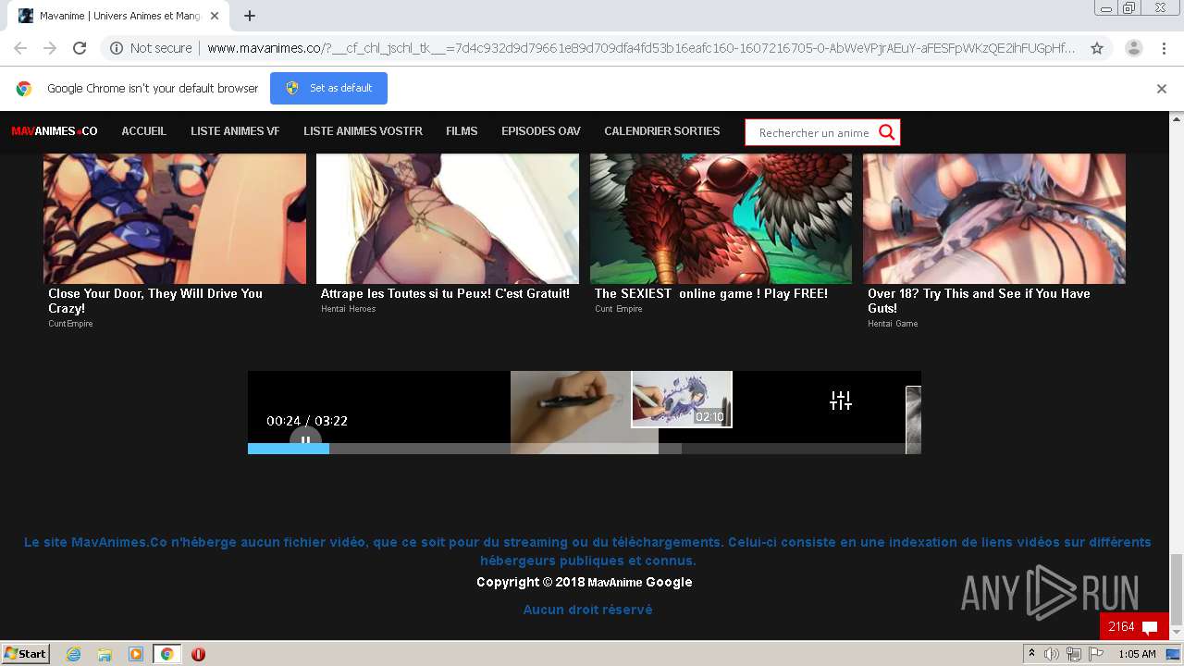This screenshot has height=666, width=1184.
Task: Click the video time 00:24 / 03:22
Action: (307, 421)
